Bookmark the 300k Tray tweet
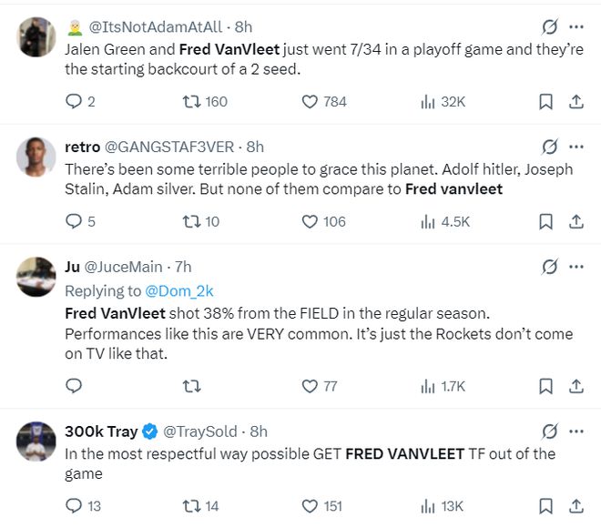The width and height of the screenshot is (601, 528). pyautogui.click(x=545, y=506)
